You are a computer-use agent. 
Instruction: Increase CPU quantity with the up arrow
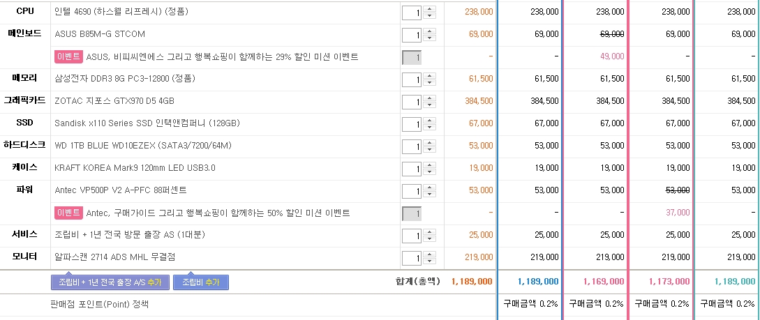pyautogui.click(x=429, y=9)
